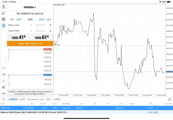This screenshot has width=173, height=120.
Task: Decrease Stop Loss with minus
Action: click(x=31, y=25)
